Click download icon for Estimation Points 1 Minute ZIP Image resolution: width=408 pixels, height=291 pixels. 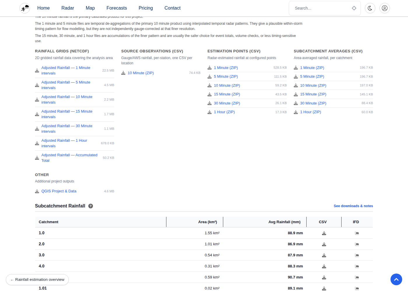pos(210,68)
